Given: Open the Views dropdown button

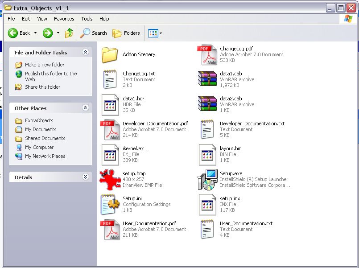Looking at the screenshot, I should (155, 33).
